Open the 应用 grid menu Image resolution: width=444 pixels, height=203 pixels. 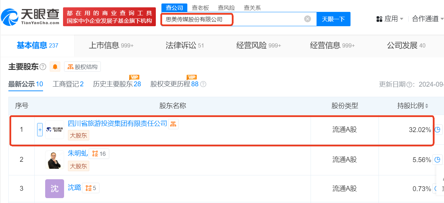pyautogui.click(x=390, y=19)
